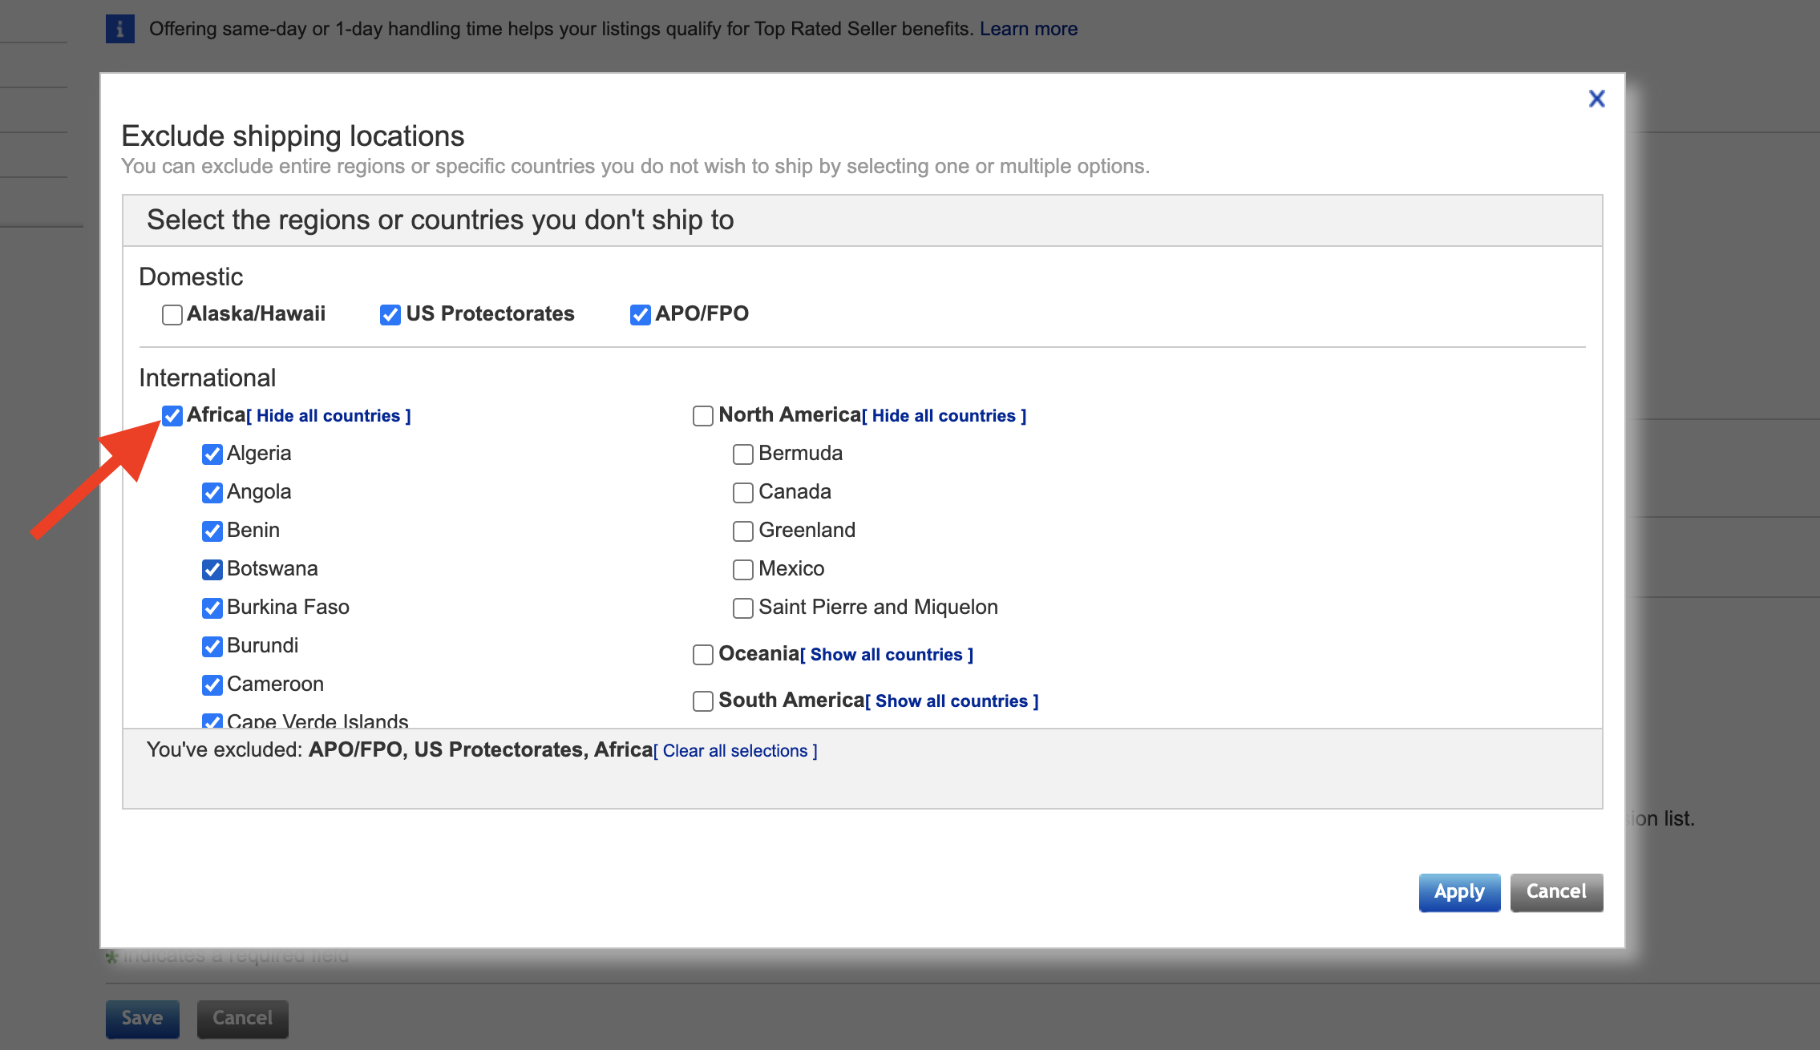1820x1050 pixels.
Task: Click the blue info icon
Action: pos(120,30)
